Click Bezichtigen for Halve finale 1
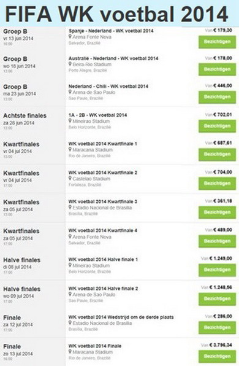Screen dimensions: 239x366 pos(217,270)
